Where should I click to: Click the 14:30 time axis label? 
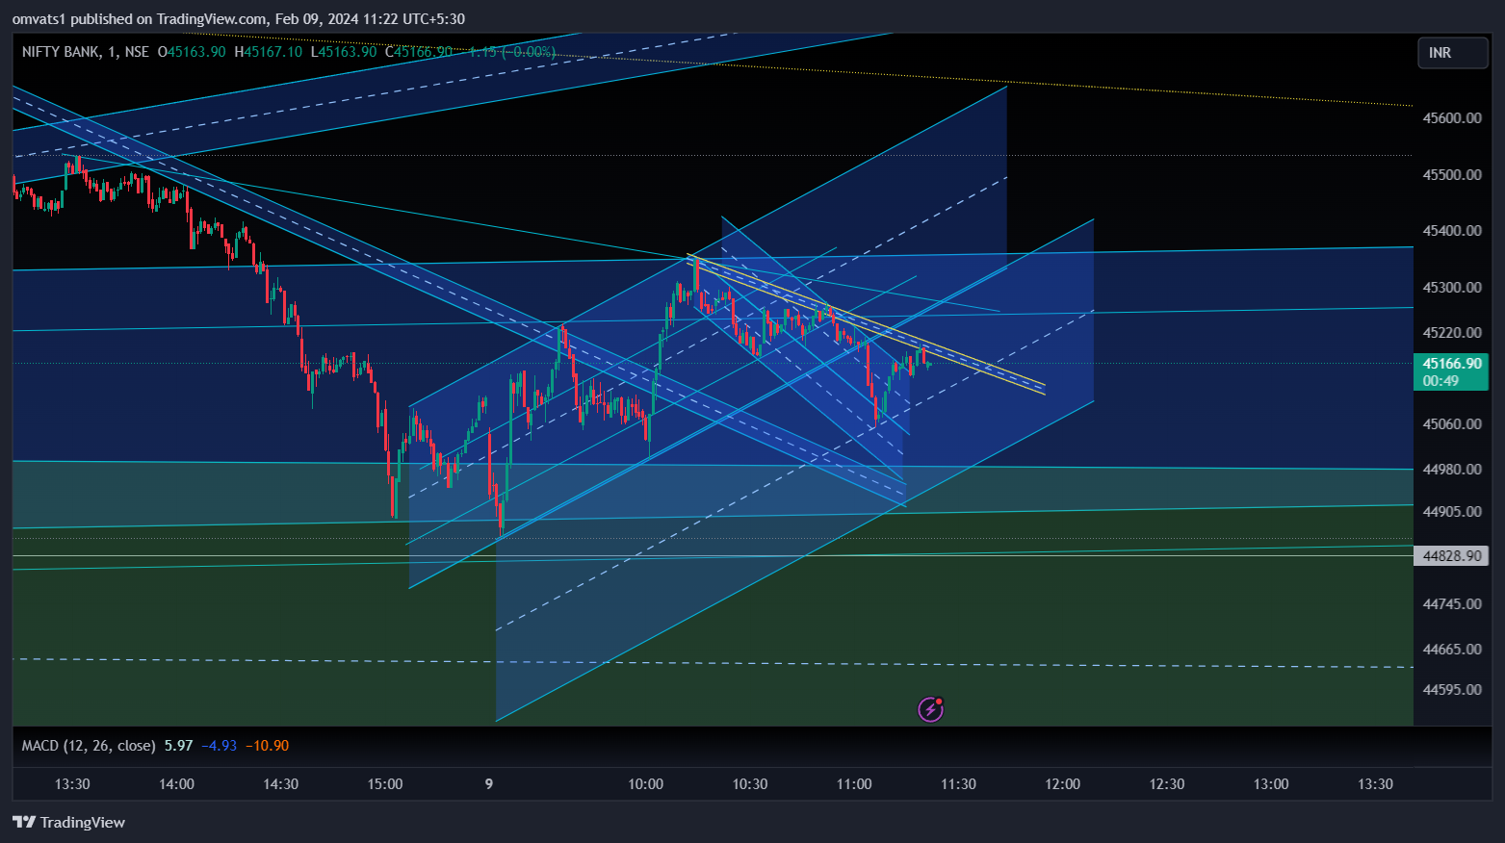[x=280, y=784]
